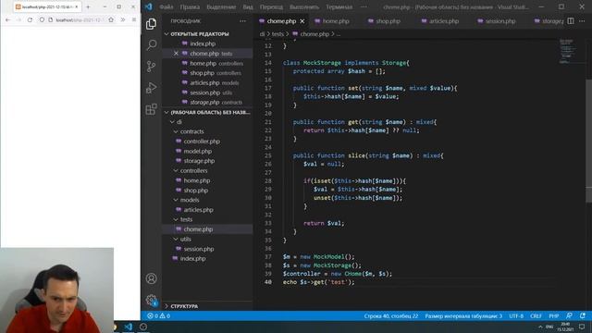Click the browser overflow chevrons icon
Screen dimensions: 592x333
123,19
